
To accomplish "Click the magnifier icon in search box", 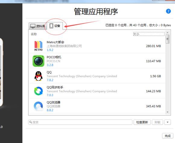I will (x=30, y=122).
